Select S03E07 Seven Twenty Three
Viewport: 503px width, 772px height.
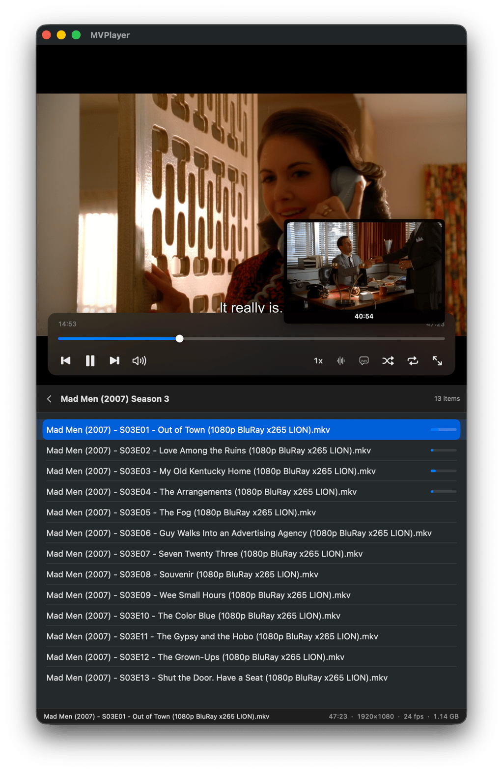[251, 554]
